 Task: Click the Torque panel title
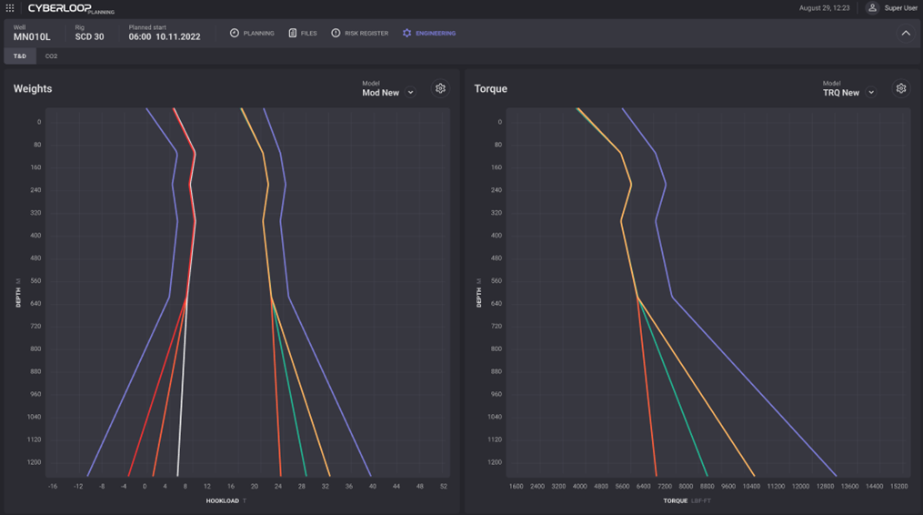[490, 89]
